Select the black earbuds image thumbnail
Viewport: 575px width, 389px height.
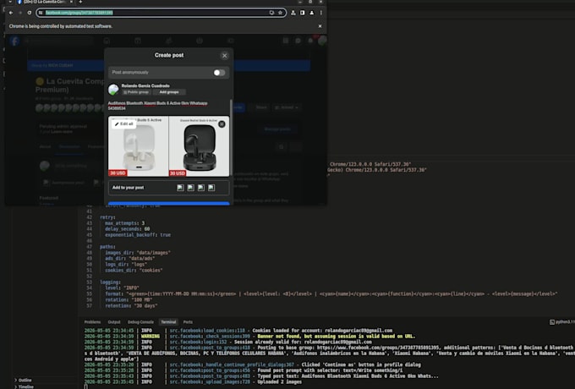pyautogui.click(x=199, y=146)
